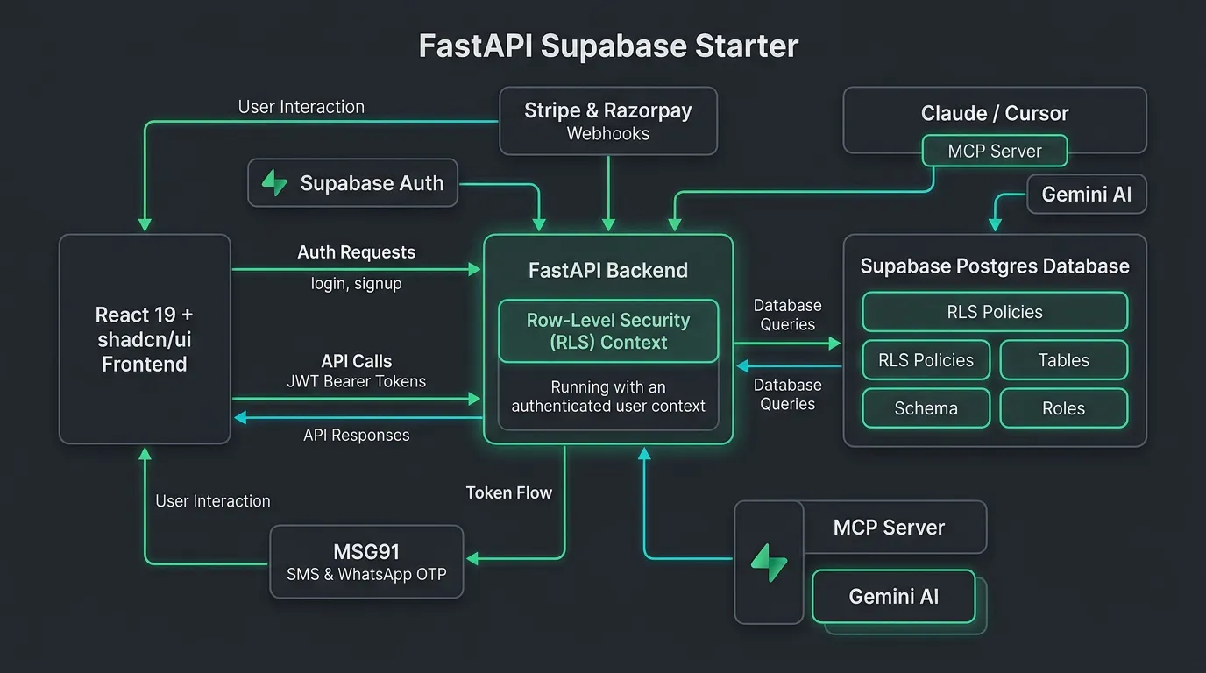Select the Roles box

[1064, 408]
